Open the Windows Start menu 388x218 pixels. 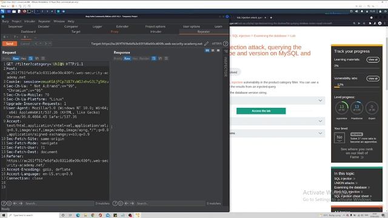tap(4, 216)
